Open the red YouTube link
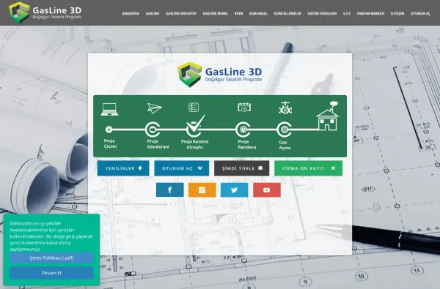Image resolution: width=440 pixels, height=289 pixels. pyautogui.click(x=267, y=190)
